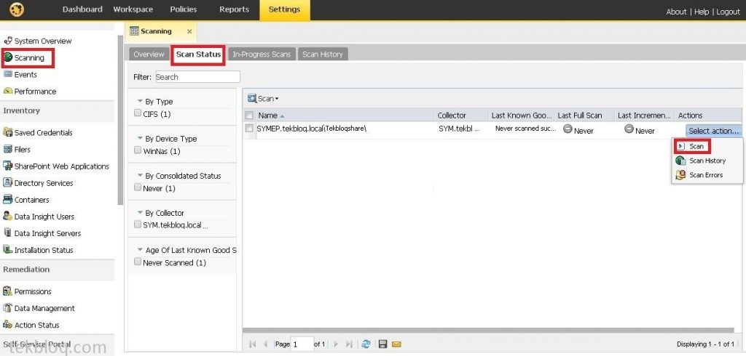Click the save icon in footer
The height and width of the screenshot is (356, 746).
point(382,344)
